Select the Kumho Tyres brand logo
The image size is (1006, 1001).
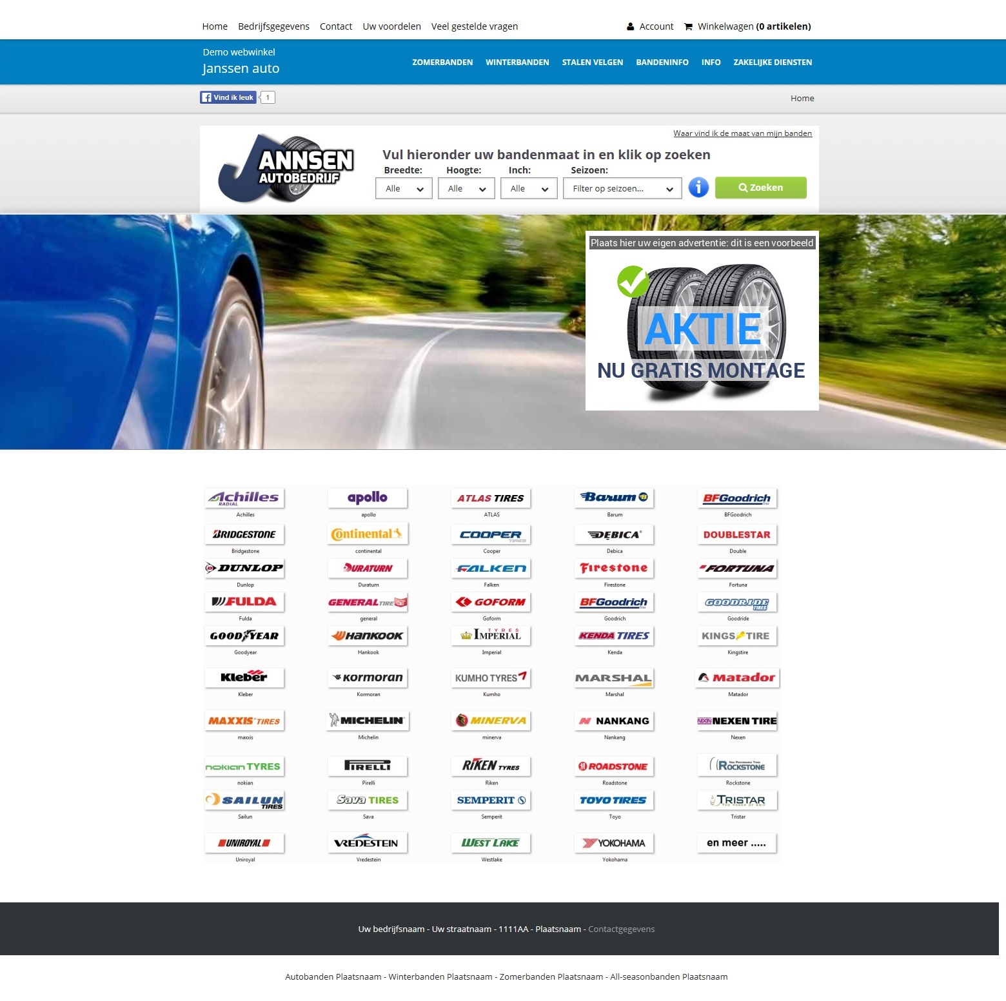coord(491,677)
